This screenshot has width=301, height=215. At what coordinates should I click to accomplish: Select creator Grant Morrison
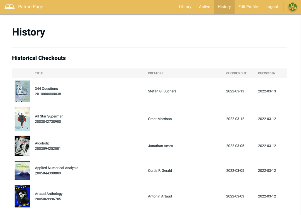[x=160, y=119]
